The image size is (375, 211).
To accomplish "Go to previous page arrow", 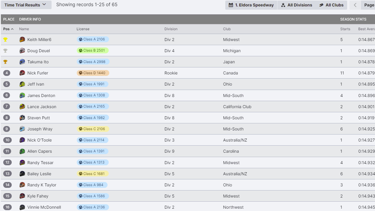I will 355,5.
